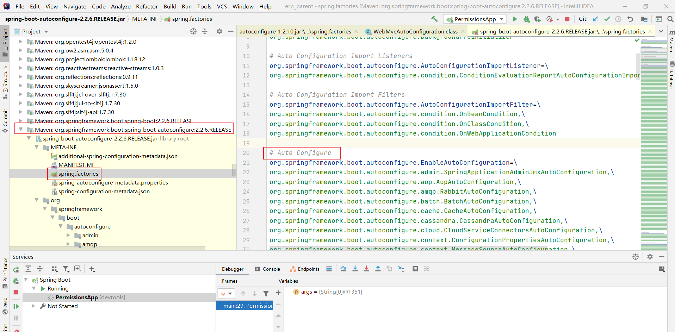675x332 pixels.
Task: Resume program icon in Services sidebar
Action: (16, 306)
